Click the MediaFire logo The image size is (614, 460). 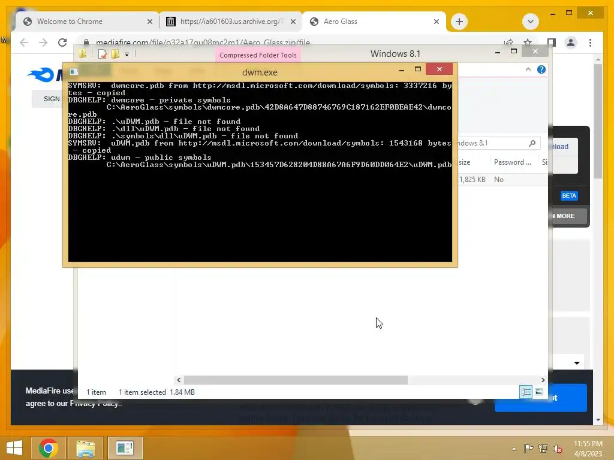coord(45,75)
